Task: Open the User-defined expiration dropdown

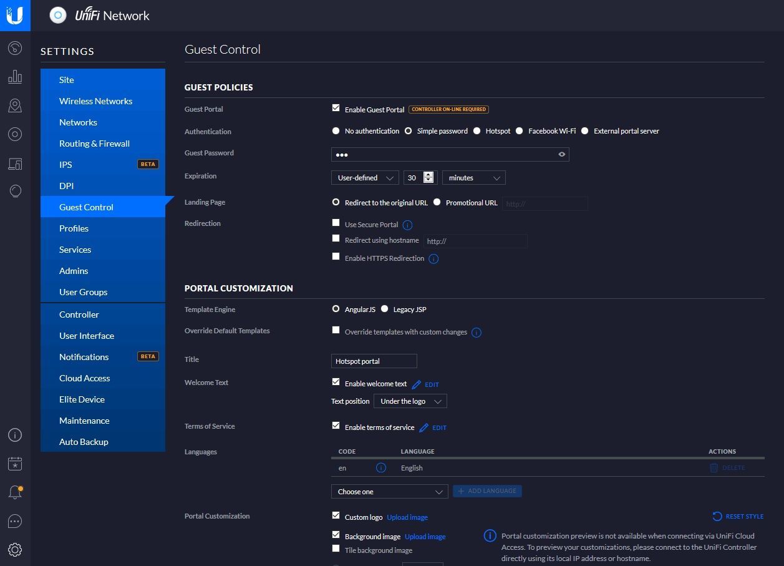Action: pos(365,178)
